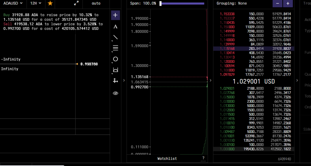The width and height of the screenshot is (311, 166).
Task: Select the text annotation tool
Action: point(115,26)
